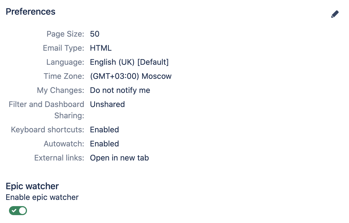Click the Enabled value for Keyboard shortcuts
This screenshot has height=223, width=349.
point(104,130)
